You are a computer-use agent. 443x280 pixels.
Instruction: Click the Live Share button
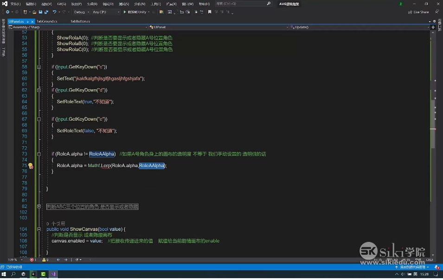coord(418,12)
